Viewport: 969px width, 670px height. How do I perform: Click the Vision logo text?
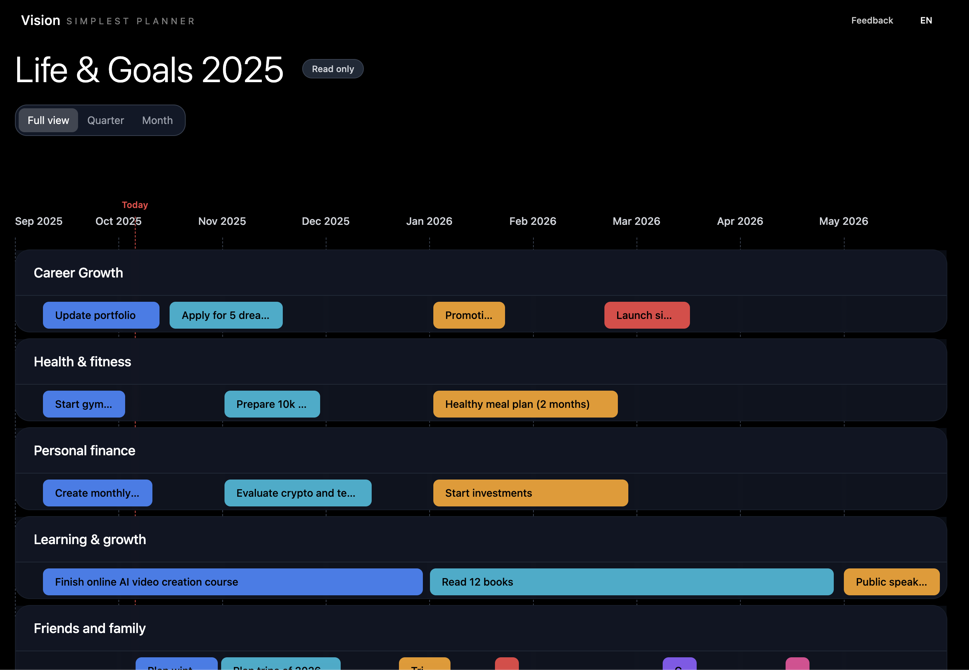(x=41, y=20)
